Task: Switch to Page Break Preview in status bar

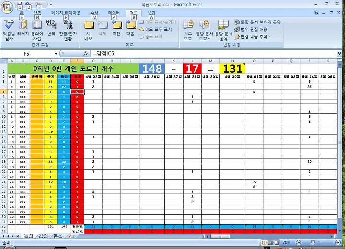Action: [x=276, y=243]
